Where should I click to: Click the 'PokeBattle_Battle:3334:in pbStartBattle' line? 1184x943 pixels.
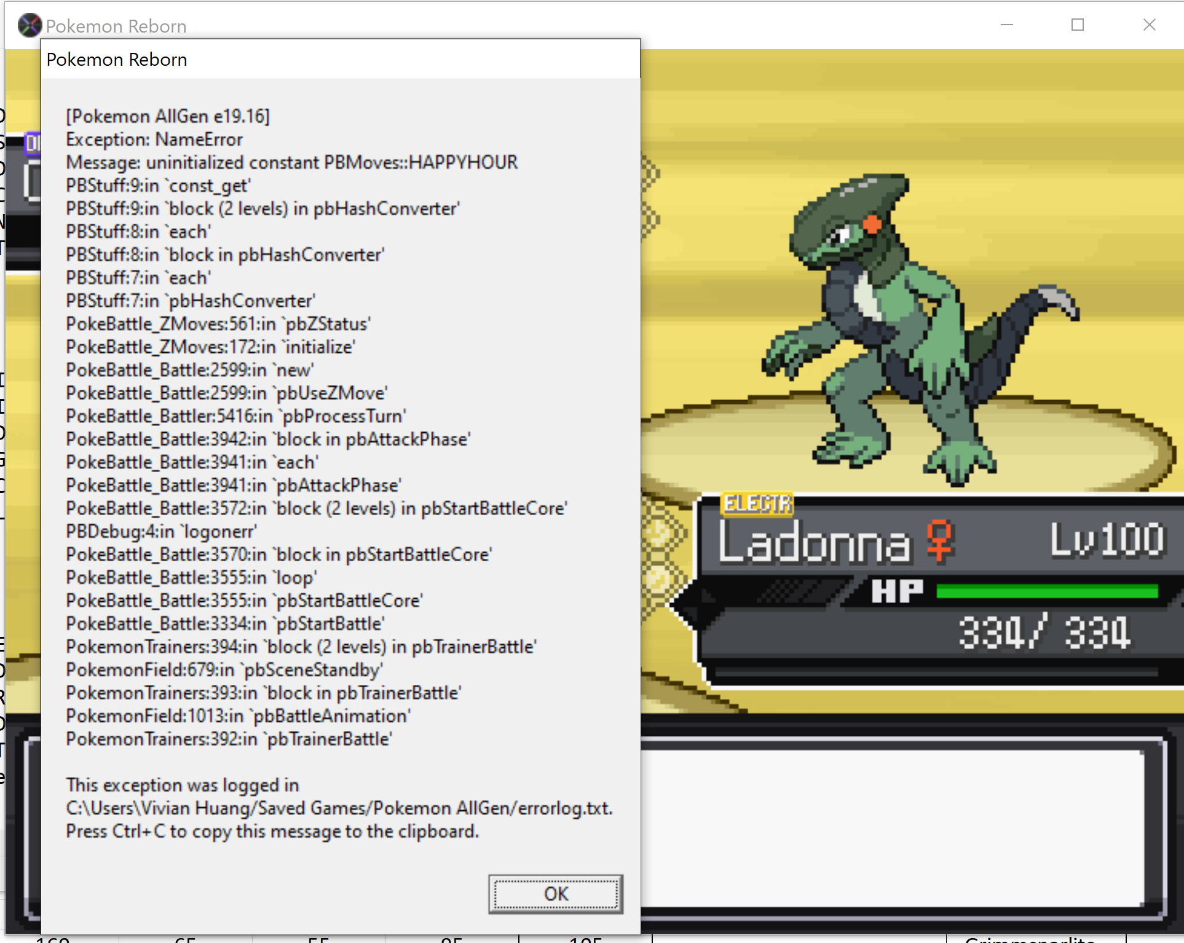click(x=225, y=623)
